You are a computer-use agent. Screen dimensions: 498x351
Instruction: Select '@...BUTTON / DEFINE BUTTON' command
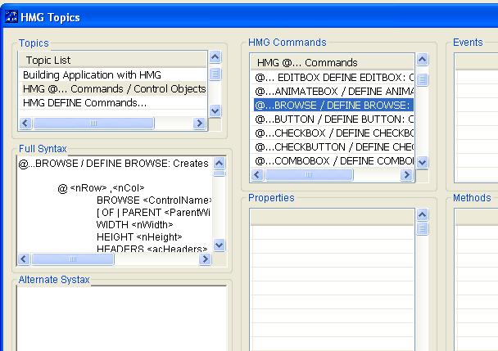pos(333,119)
